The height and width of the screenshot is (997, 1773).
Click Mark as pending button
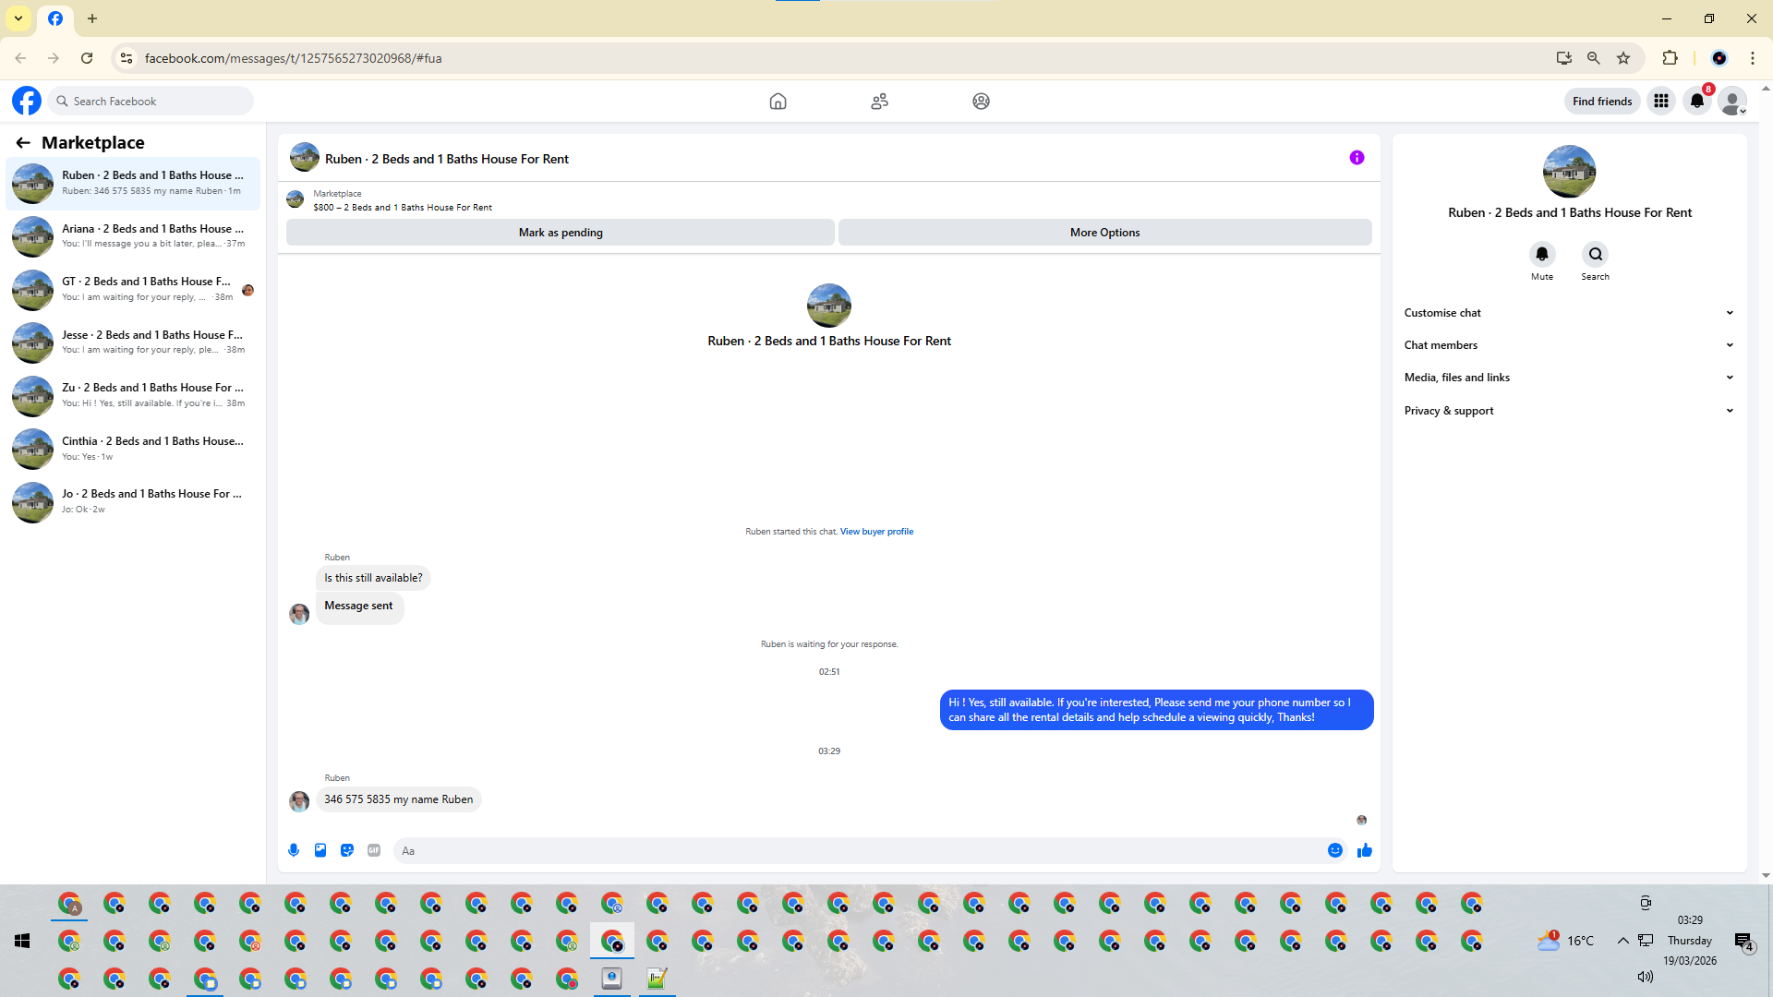tap(560, 233)
